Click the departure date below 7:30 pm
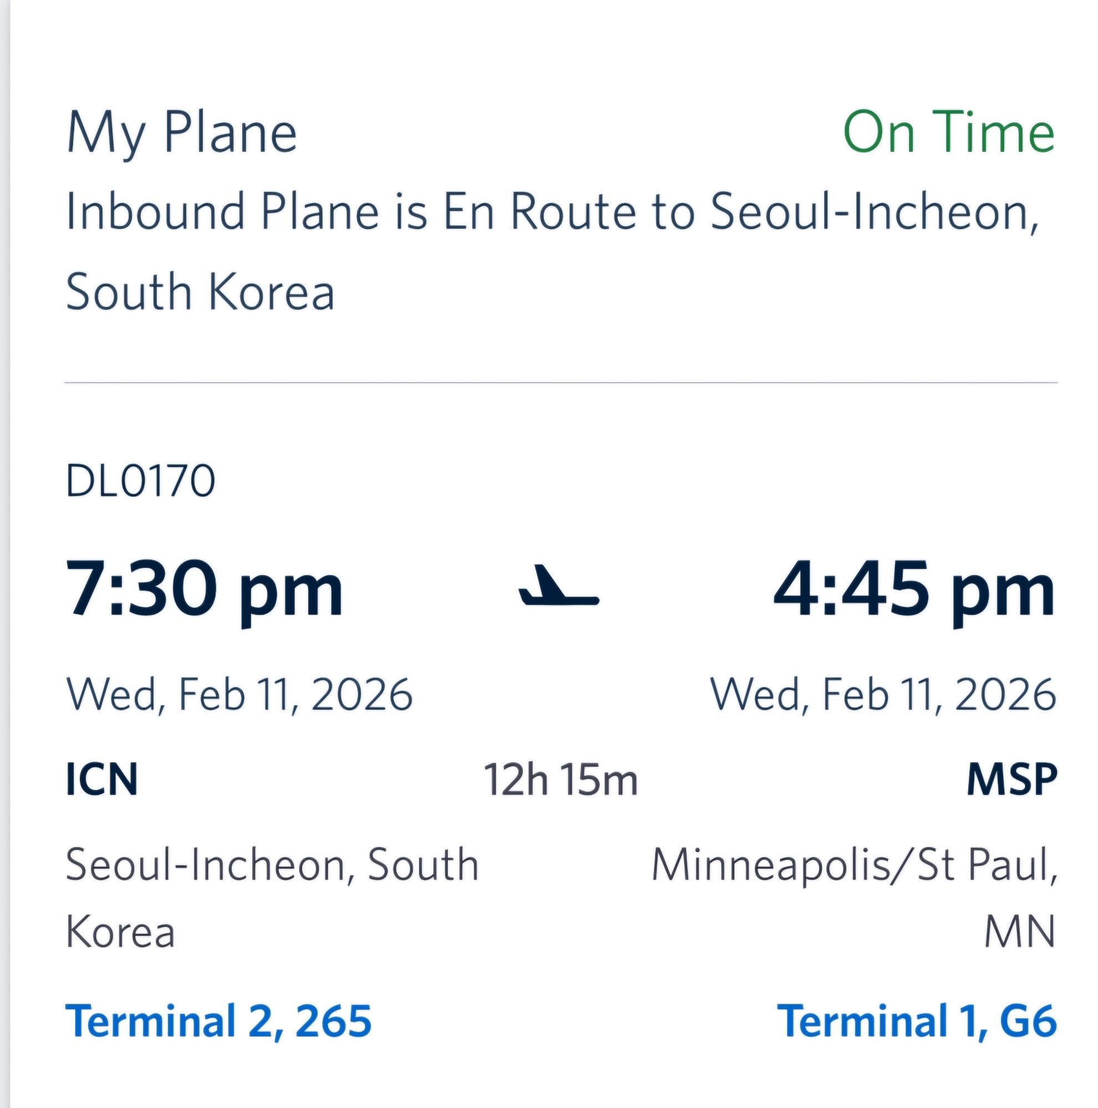This screenshot has width=1098, height=1108. [x=239, y=695]
